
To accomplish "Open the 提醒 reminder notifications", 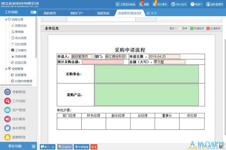I will coord(144,4).
